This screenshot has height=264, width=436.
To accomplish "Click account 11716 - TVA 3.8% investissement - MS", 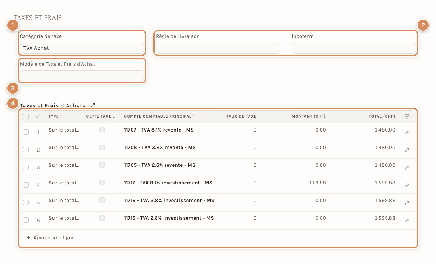I will 169,200.
